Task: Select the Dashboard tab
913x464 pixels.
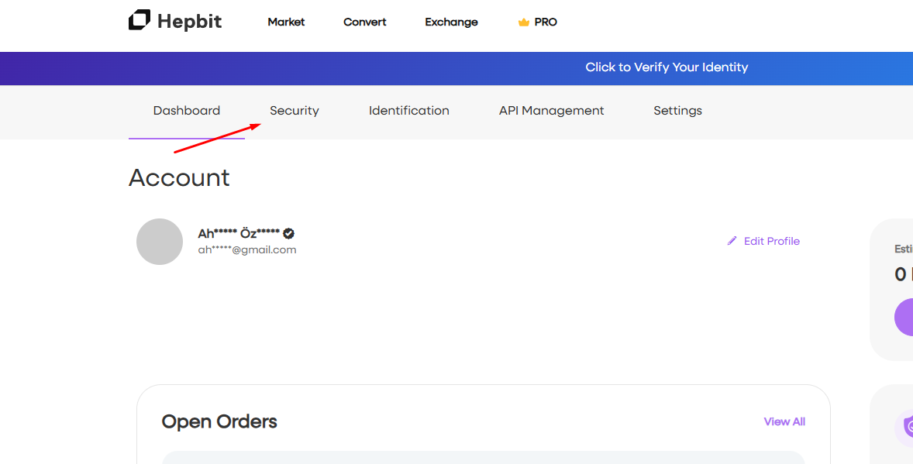Action: pyautogui.click(x=187, y=111)
